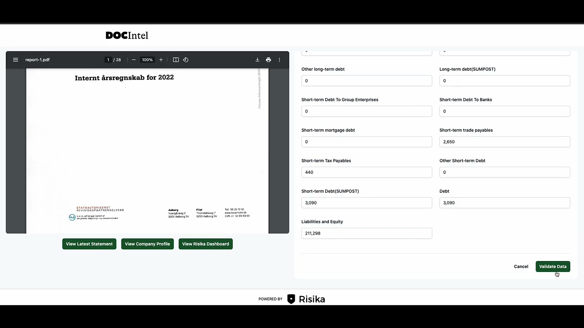Click the 'Internt årsregnskab for 2022' heading
Screen dimensions: 584x328
click(124, 77)
